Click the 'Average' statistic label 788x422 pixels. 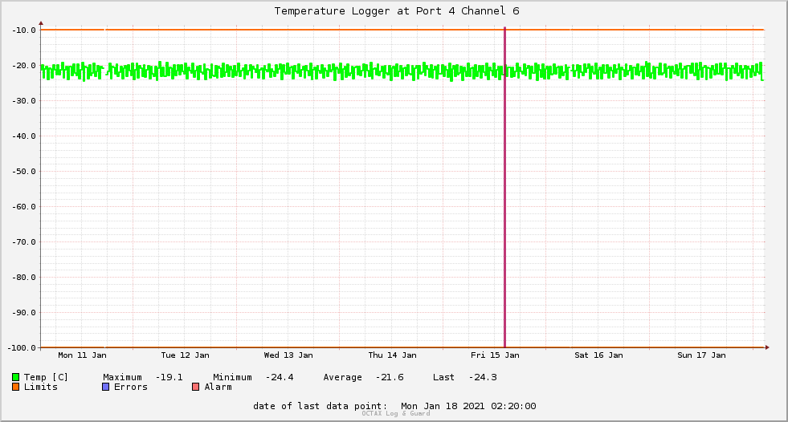(343, 377)
